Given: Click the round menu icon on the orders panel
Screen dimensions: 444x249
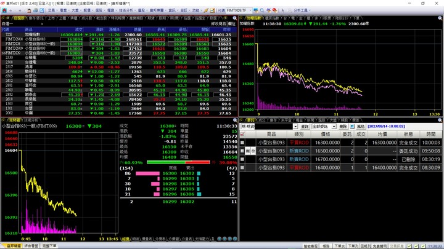Looking at the screenshot, I should coord(242,121).
